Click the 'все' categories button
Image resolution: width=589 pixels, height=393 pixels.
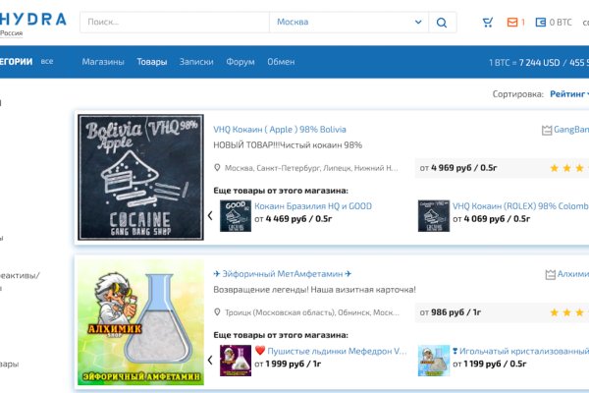(47, 62)
